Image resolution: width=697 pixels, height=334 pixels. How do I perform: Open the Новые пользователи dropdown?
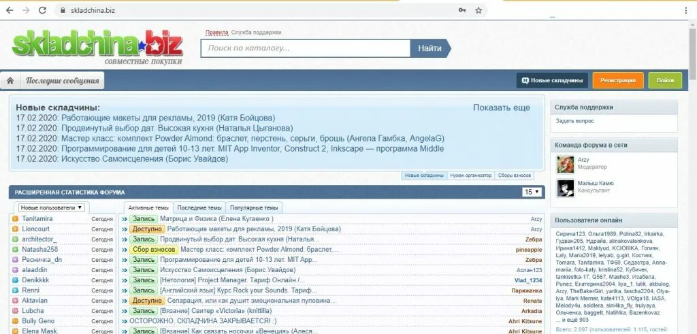[x=52, y=207]
